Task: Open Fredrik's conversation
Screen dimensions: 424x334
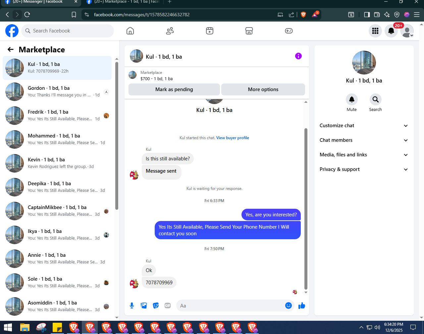Action: click(57, 116)
